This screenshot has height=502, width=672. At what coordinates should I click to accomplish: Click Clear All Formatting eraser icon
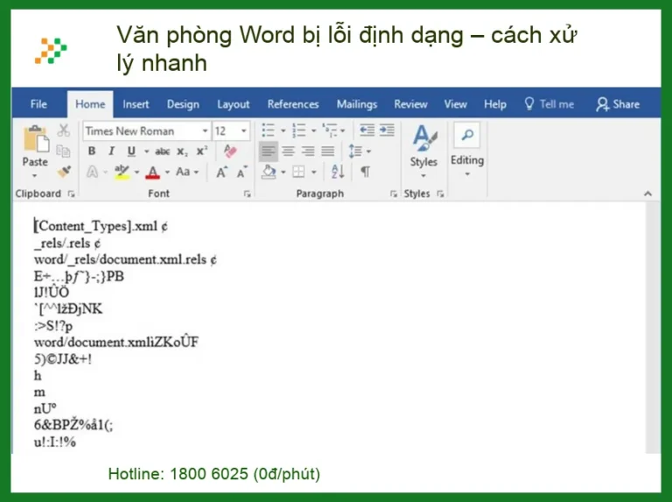coord(231,151)
